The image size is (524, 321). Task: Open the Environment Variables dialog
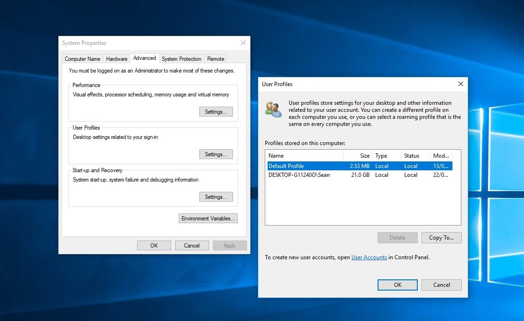208,218
